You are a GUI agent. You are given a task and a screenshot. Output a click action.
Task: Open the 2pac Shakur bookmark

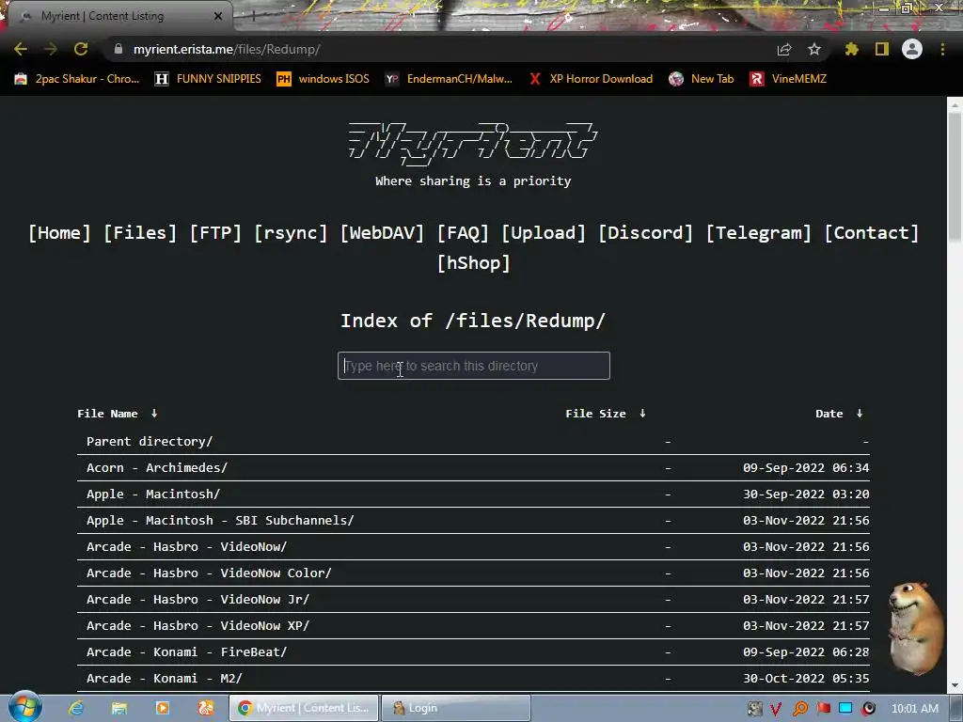point(76,79)
